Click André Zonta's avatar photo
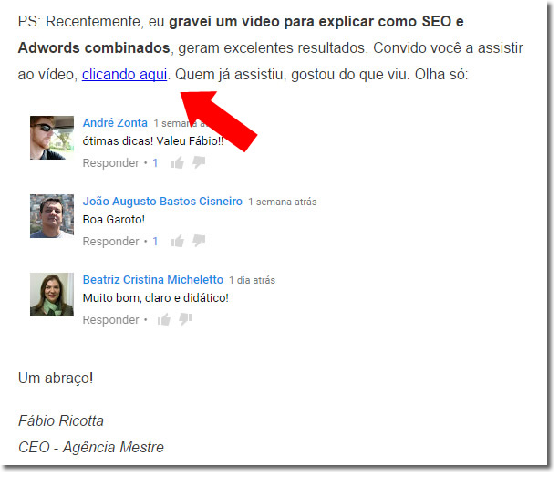The height and width of the screenshot is (477, 559). [52, 139]
